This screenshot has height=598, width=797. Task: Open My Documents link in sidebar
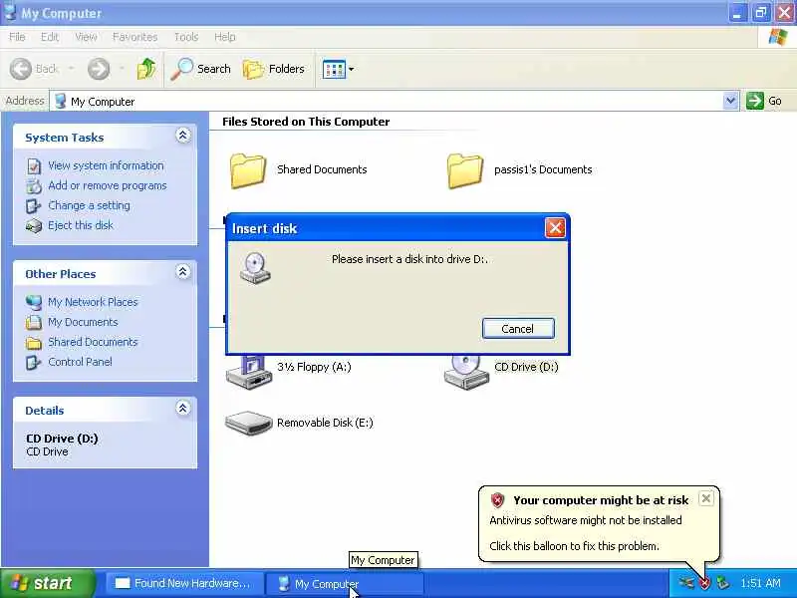[83, 322]
